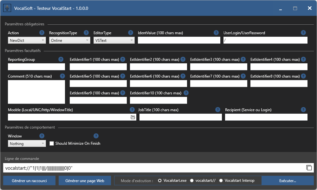Select the ExtIdentifier5 input field
Viewport: 317px width, 190px height.
click(98, 84)
